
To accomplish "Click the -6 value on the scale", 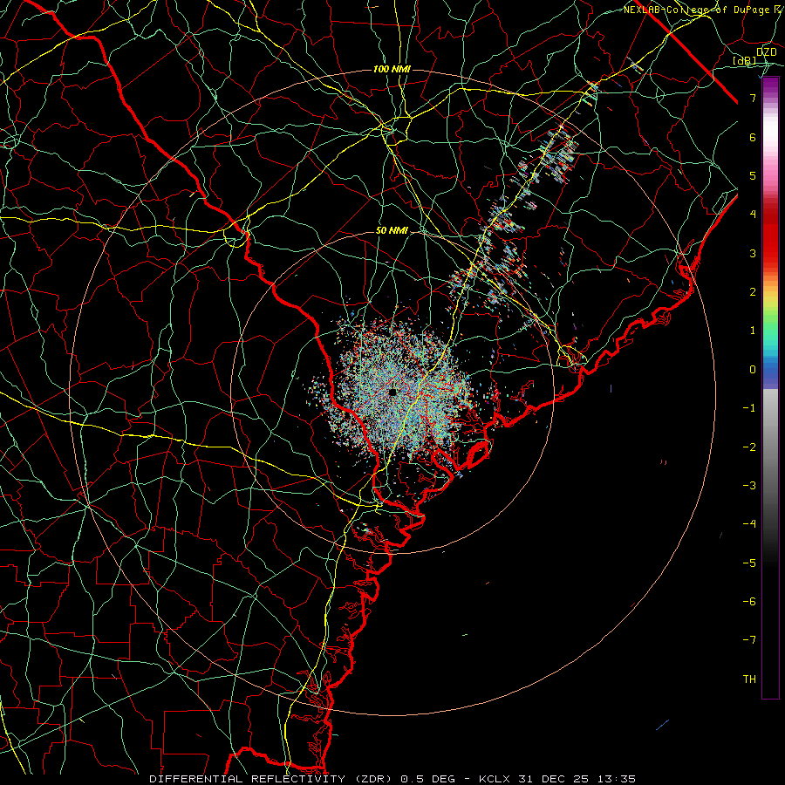I will 749,602.
